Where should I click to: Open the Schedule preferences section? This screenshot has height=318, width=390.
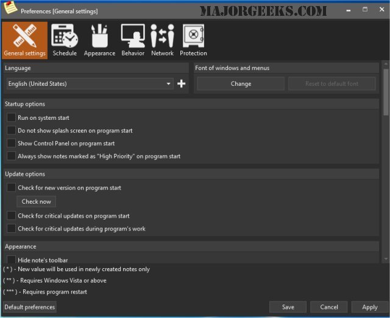(x=65, y=40)
